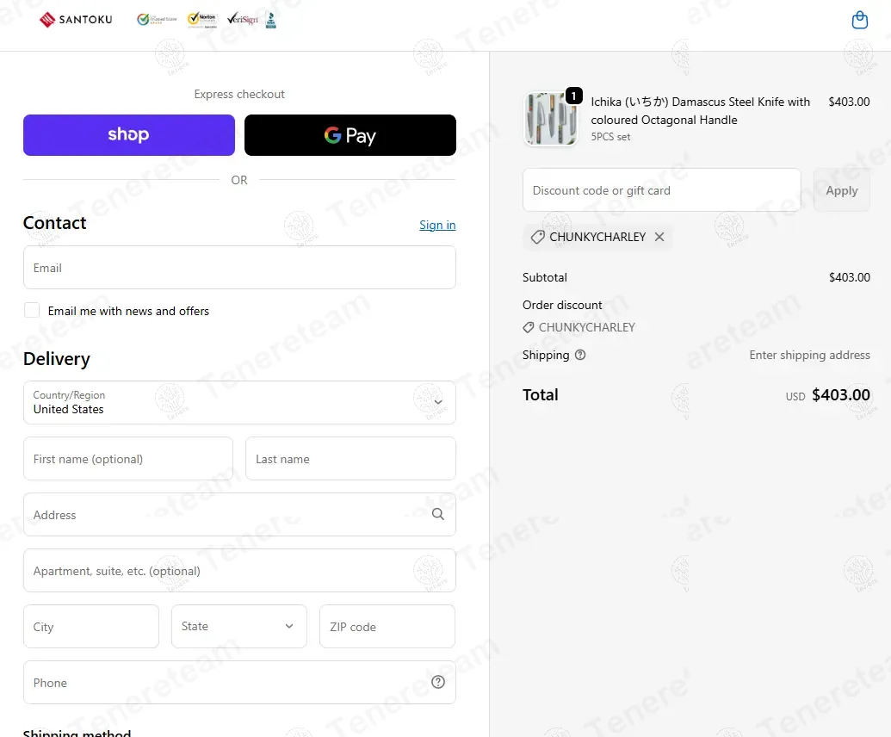This screenshot has height=737, width=891.
Task: Click the address search magnifier icon
Action: point(438,514)
